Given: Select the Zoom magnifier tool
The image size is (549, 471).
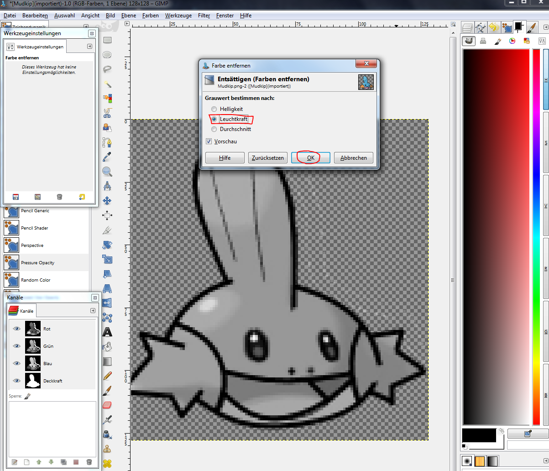Looking at the screenshot, I should pos(107,172).
